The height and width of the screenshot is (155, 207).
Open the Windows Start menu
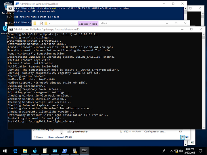[5, 151]
